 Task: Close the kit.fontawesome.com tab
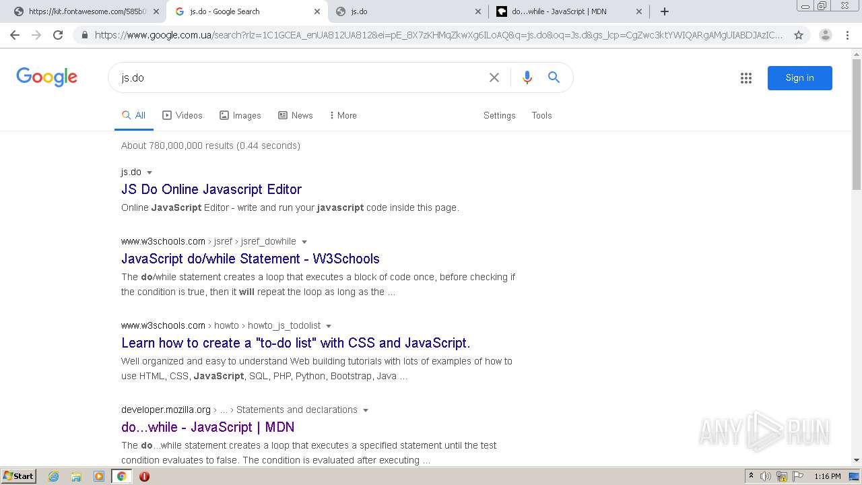tap(156, 11)
